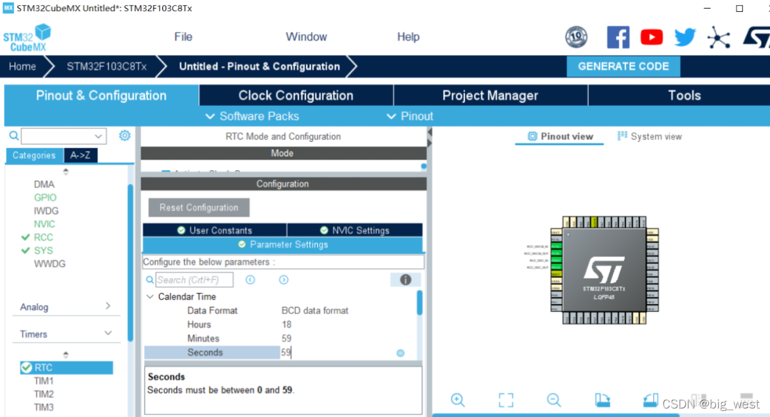Click the Reset Configuration button
Viewport: 770px width, 417px height.
199,208
